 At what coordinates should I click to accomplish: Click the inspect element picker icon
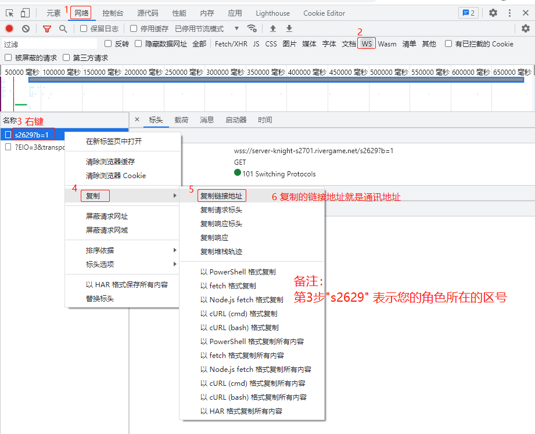[x=10, y=13]
